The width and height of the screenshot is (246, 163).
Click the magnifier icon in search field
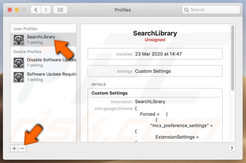pos(187,10)
